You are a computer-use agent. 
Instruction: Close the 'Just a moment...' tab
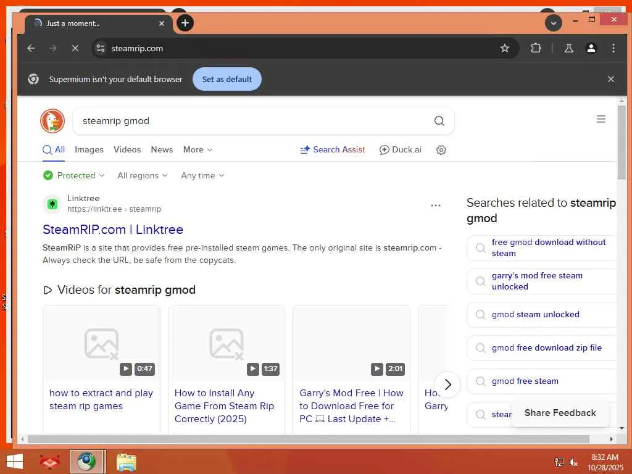click(x=162, y=23)
